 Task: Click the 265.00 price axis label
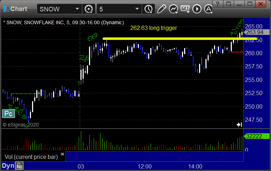pyautogui.click(x=254, y=26)
